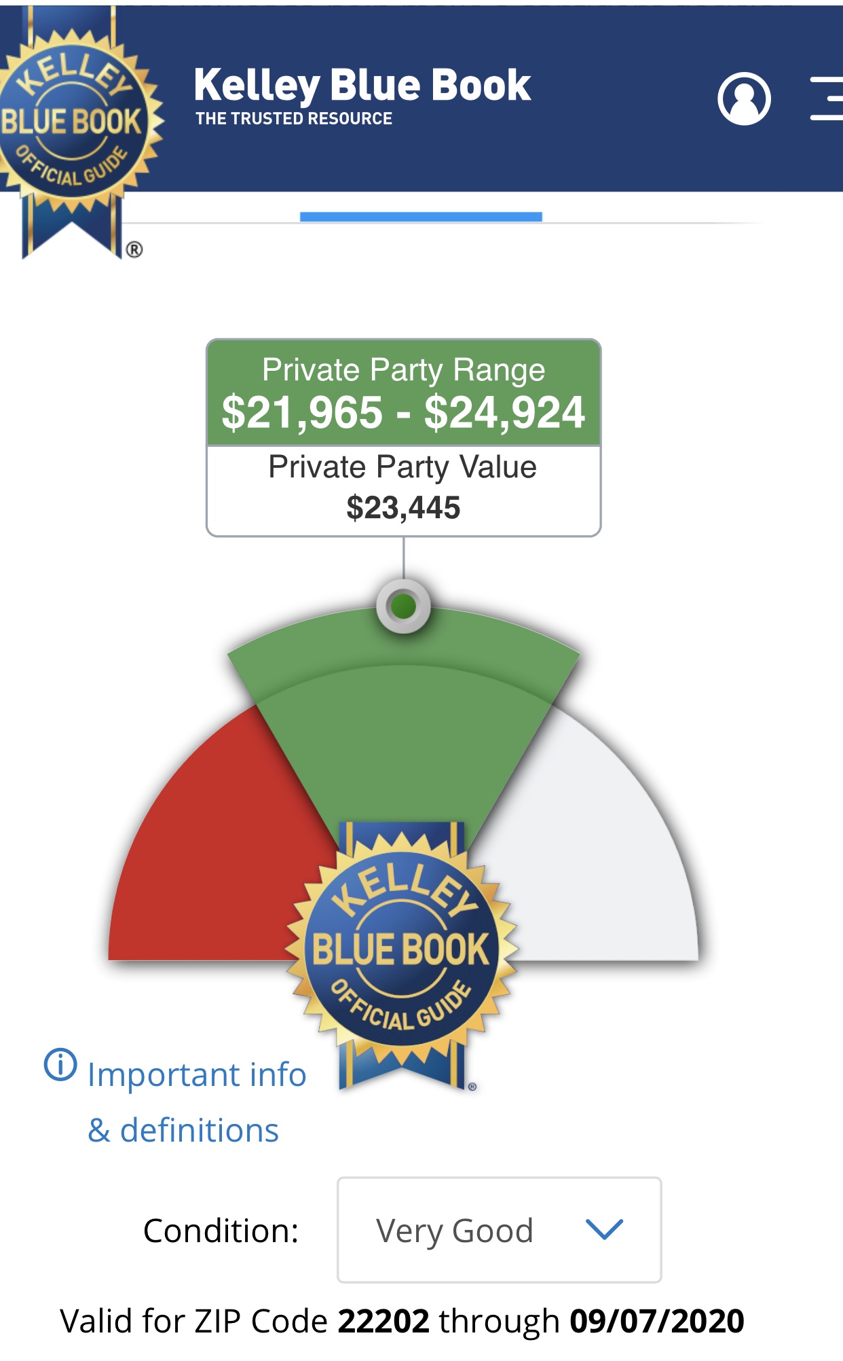Image resolution: width=843 pixels, height=1361 pixels.
Task: Click the ZIP Code 22202 text
Action: 383,1322
